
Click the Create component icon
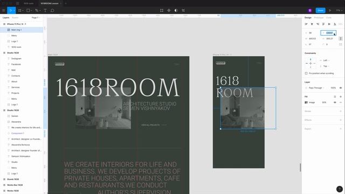coord(169,10)
